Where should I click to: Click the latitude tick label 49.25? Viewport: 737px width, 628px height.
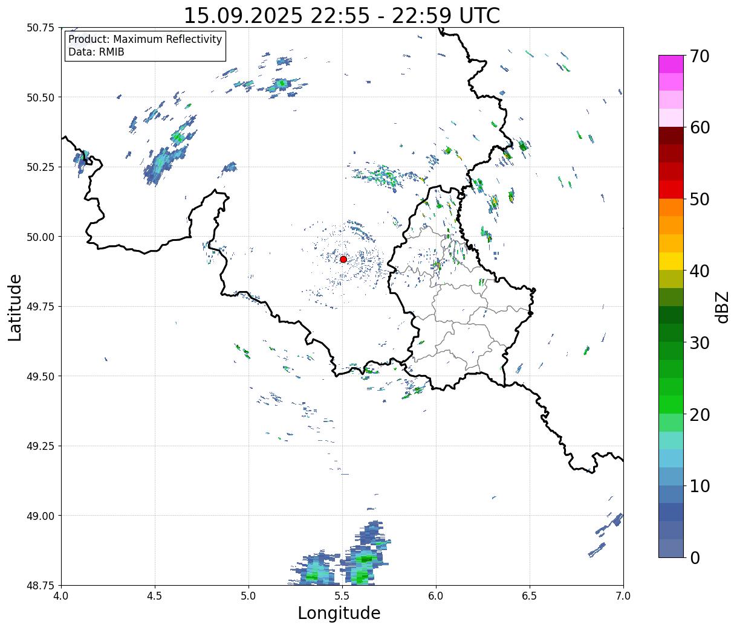click(x=41, y=446)
